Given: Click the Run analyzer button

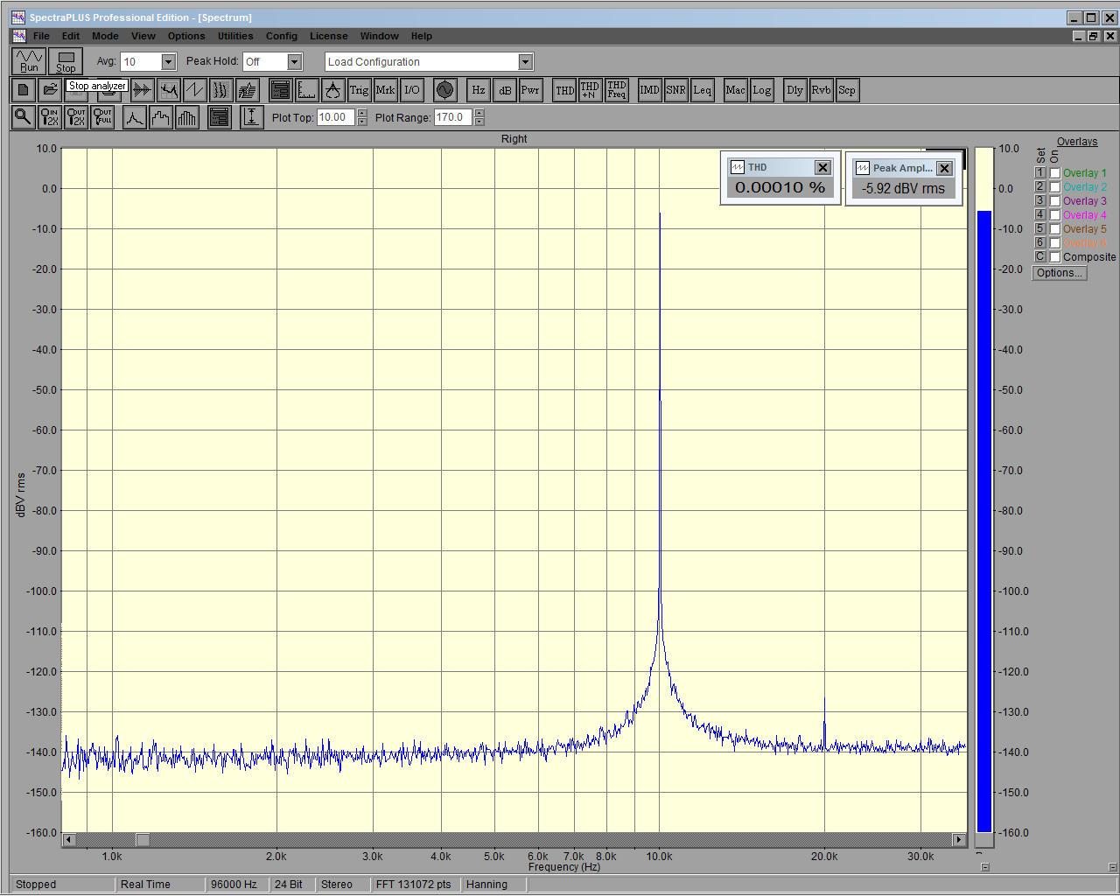Looking at the screenshot, I should click(x=29, y=61).
